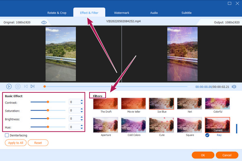Image resolution: width=242 pixels, height=161 pixels.
Task: Go to previous frame
Action: coord(26,86)
